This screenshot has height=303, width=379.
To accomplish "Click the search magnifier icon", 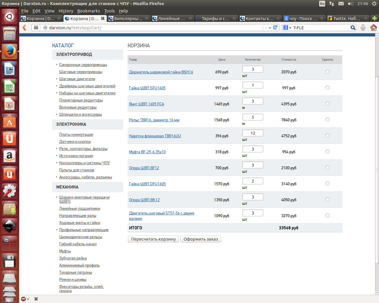I will (353, 28).
